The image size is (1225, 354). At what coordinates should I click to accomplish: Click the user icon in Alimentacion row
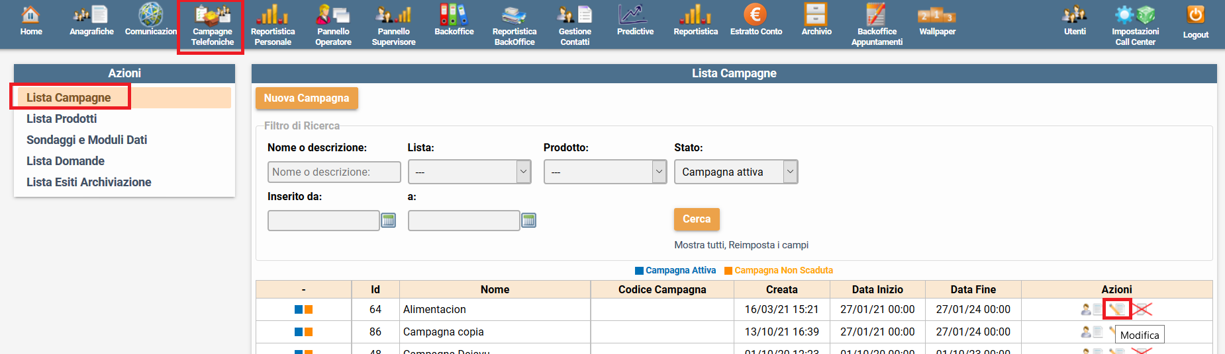click(1086, 309)
